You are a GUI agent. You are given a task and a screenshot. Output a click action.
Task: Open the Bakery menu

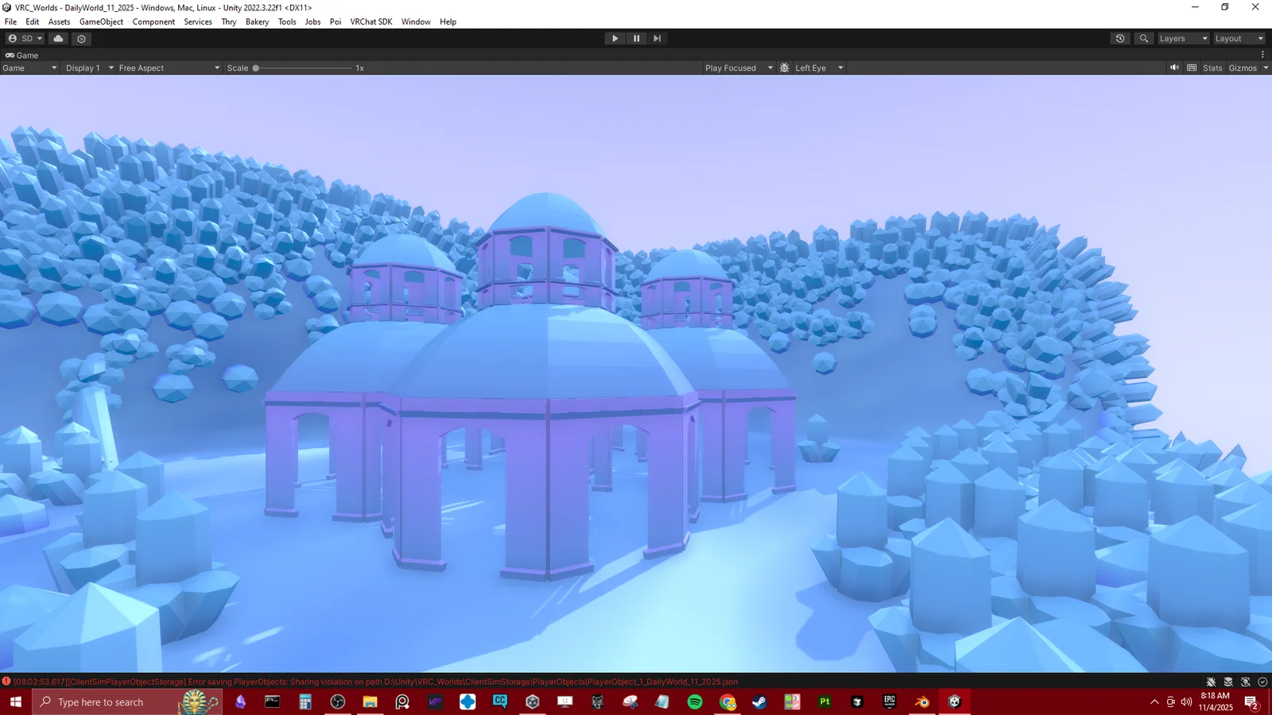coord(257,21)
